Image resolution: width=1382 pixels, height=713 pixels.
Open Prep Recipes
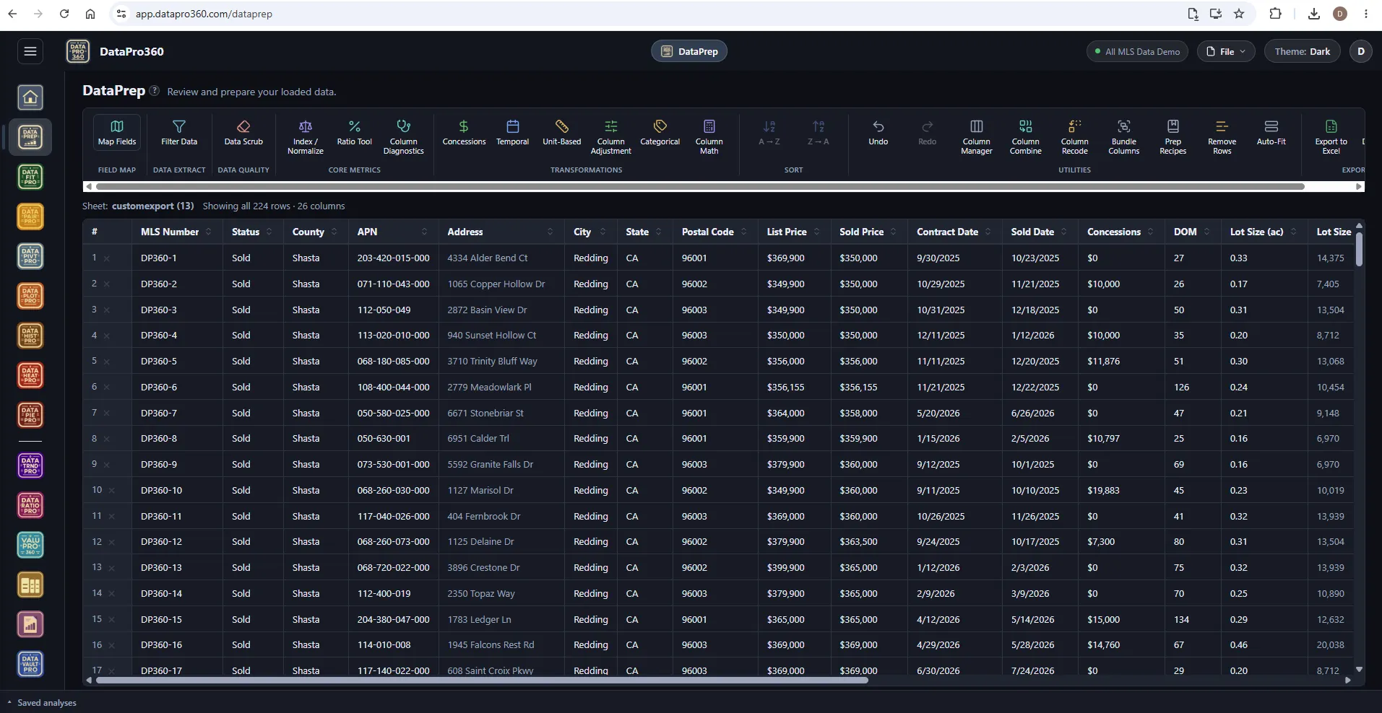coord(1173,137)
